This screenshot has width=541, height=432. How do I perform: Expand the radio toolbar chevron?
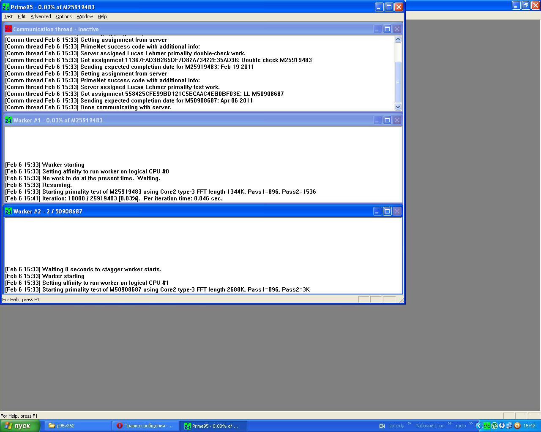pyautogui.click(x=471, y=424)
